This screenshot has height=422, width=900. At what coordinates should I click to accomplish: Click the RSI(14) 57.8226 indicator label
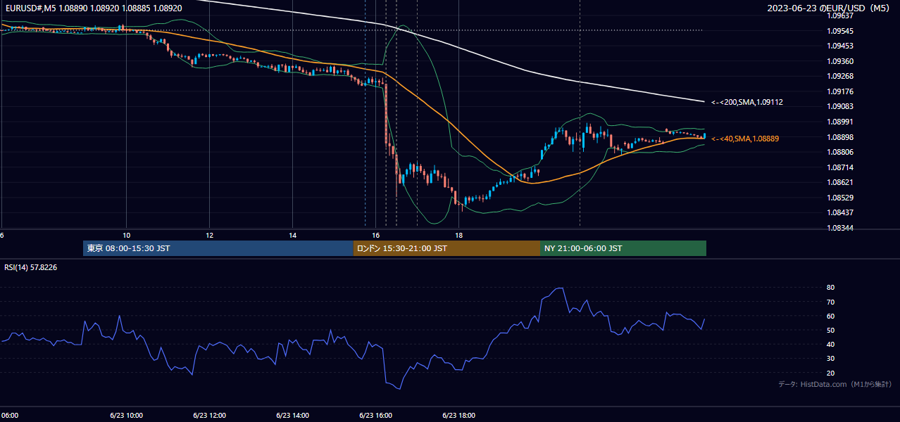pos(30,267)
